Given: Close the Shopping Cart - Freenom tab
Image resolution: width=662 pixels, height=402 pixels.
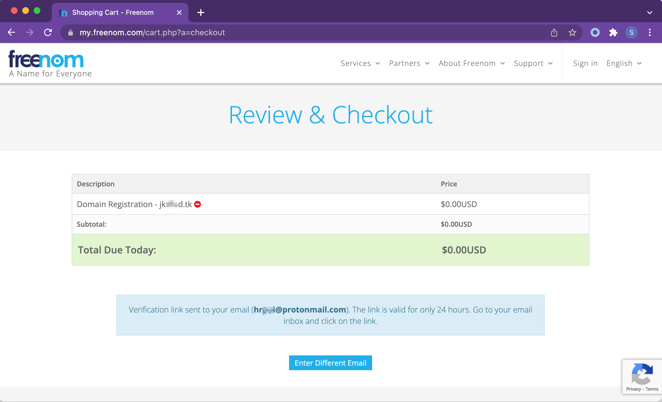Looking at the screenshot, I should 179,13.
